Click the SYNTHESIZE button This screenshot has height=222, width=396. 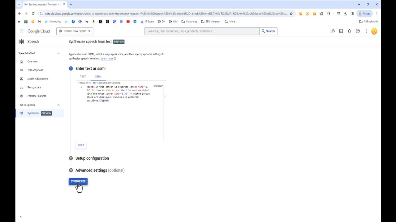(78, 181)
